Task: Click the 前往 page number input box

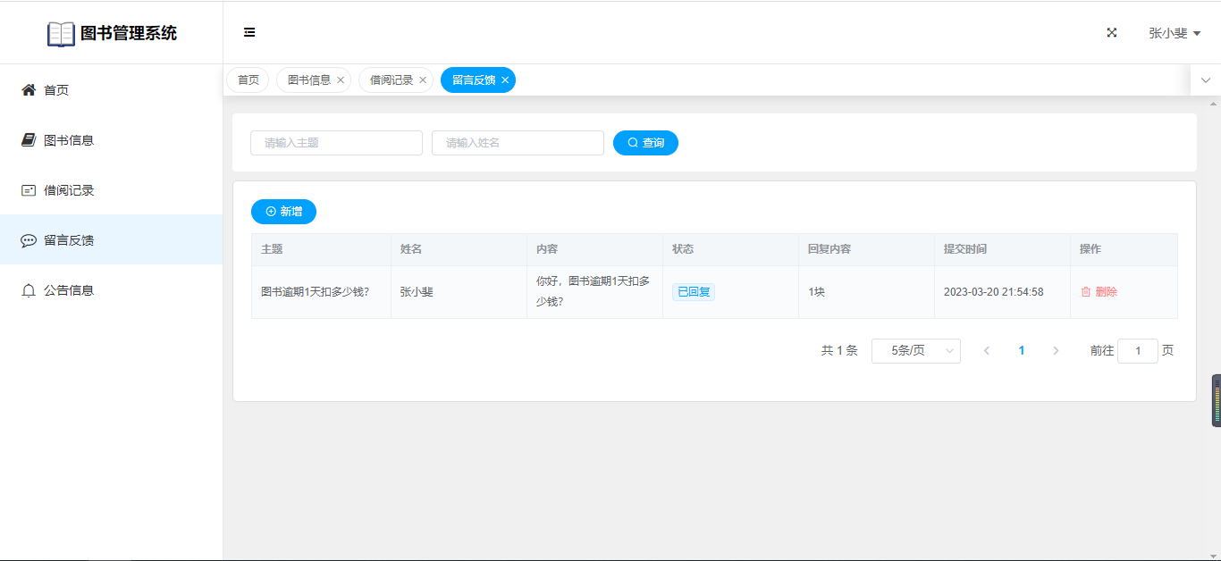Action: [1137, 351]
